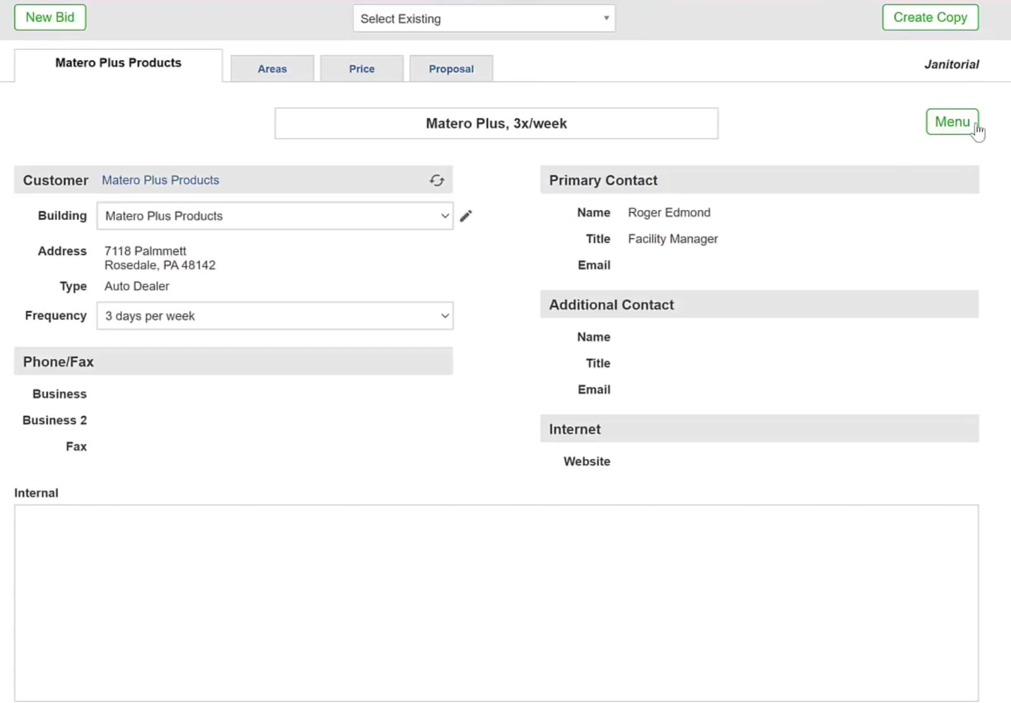Click inside the Internal notes text area
This screenshot has width=1011, height=703.
(x=496, y=602)
